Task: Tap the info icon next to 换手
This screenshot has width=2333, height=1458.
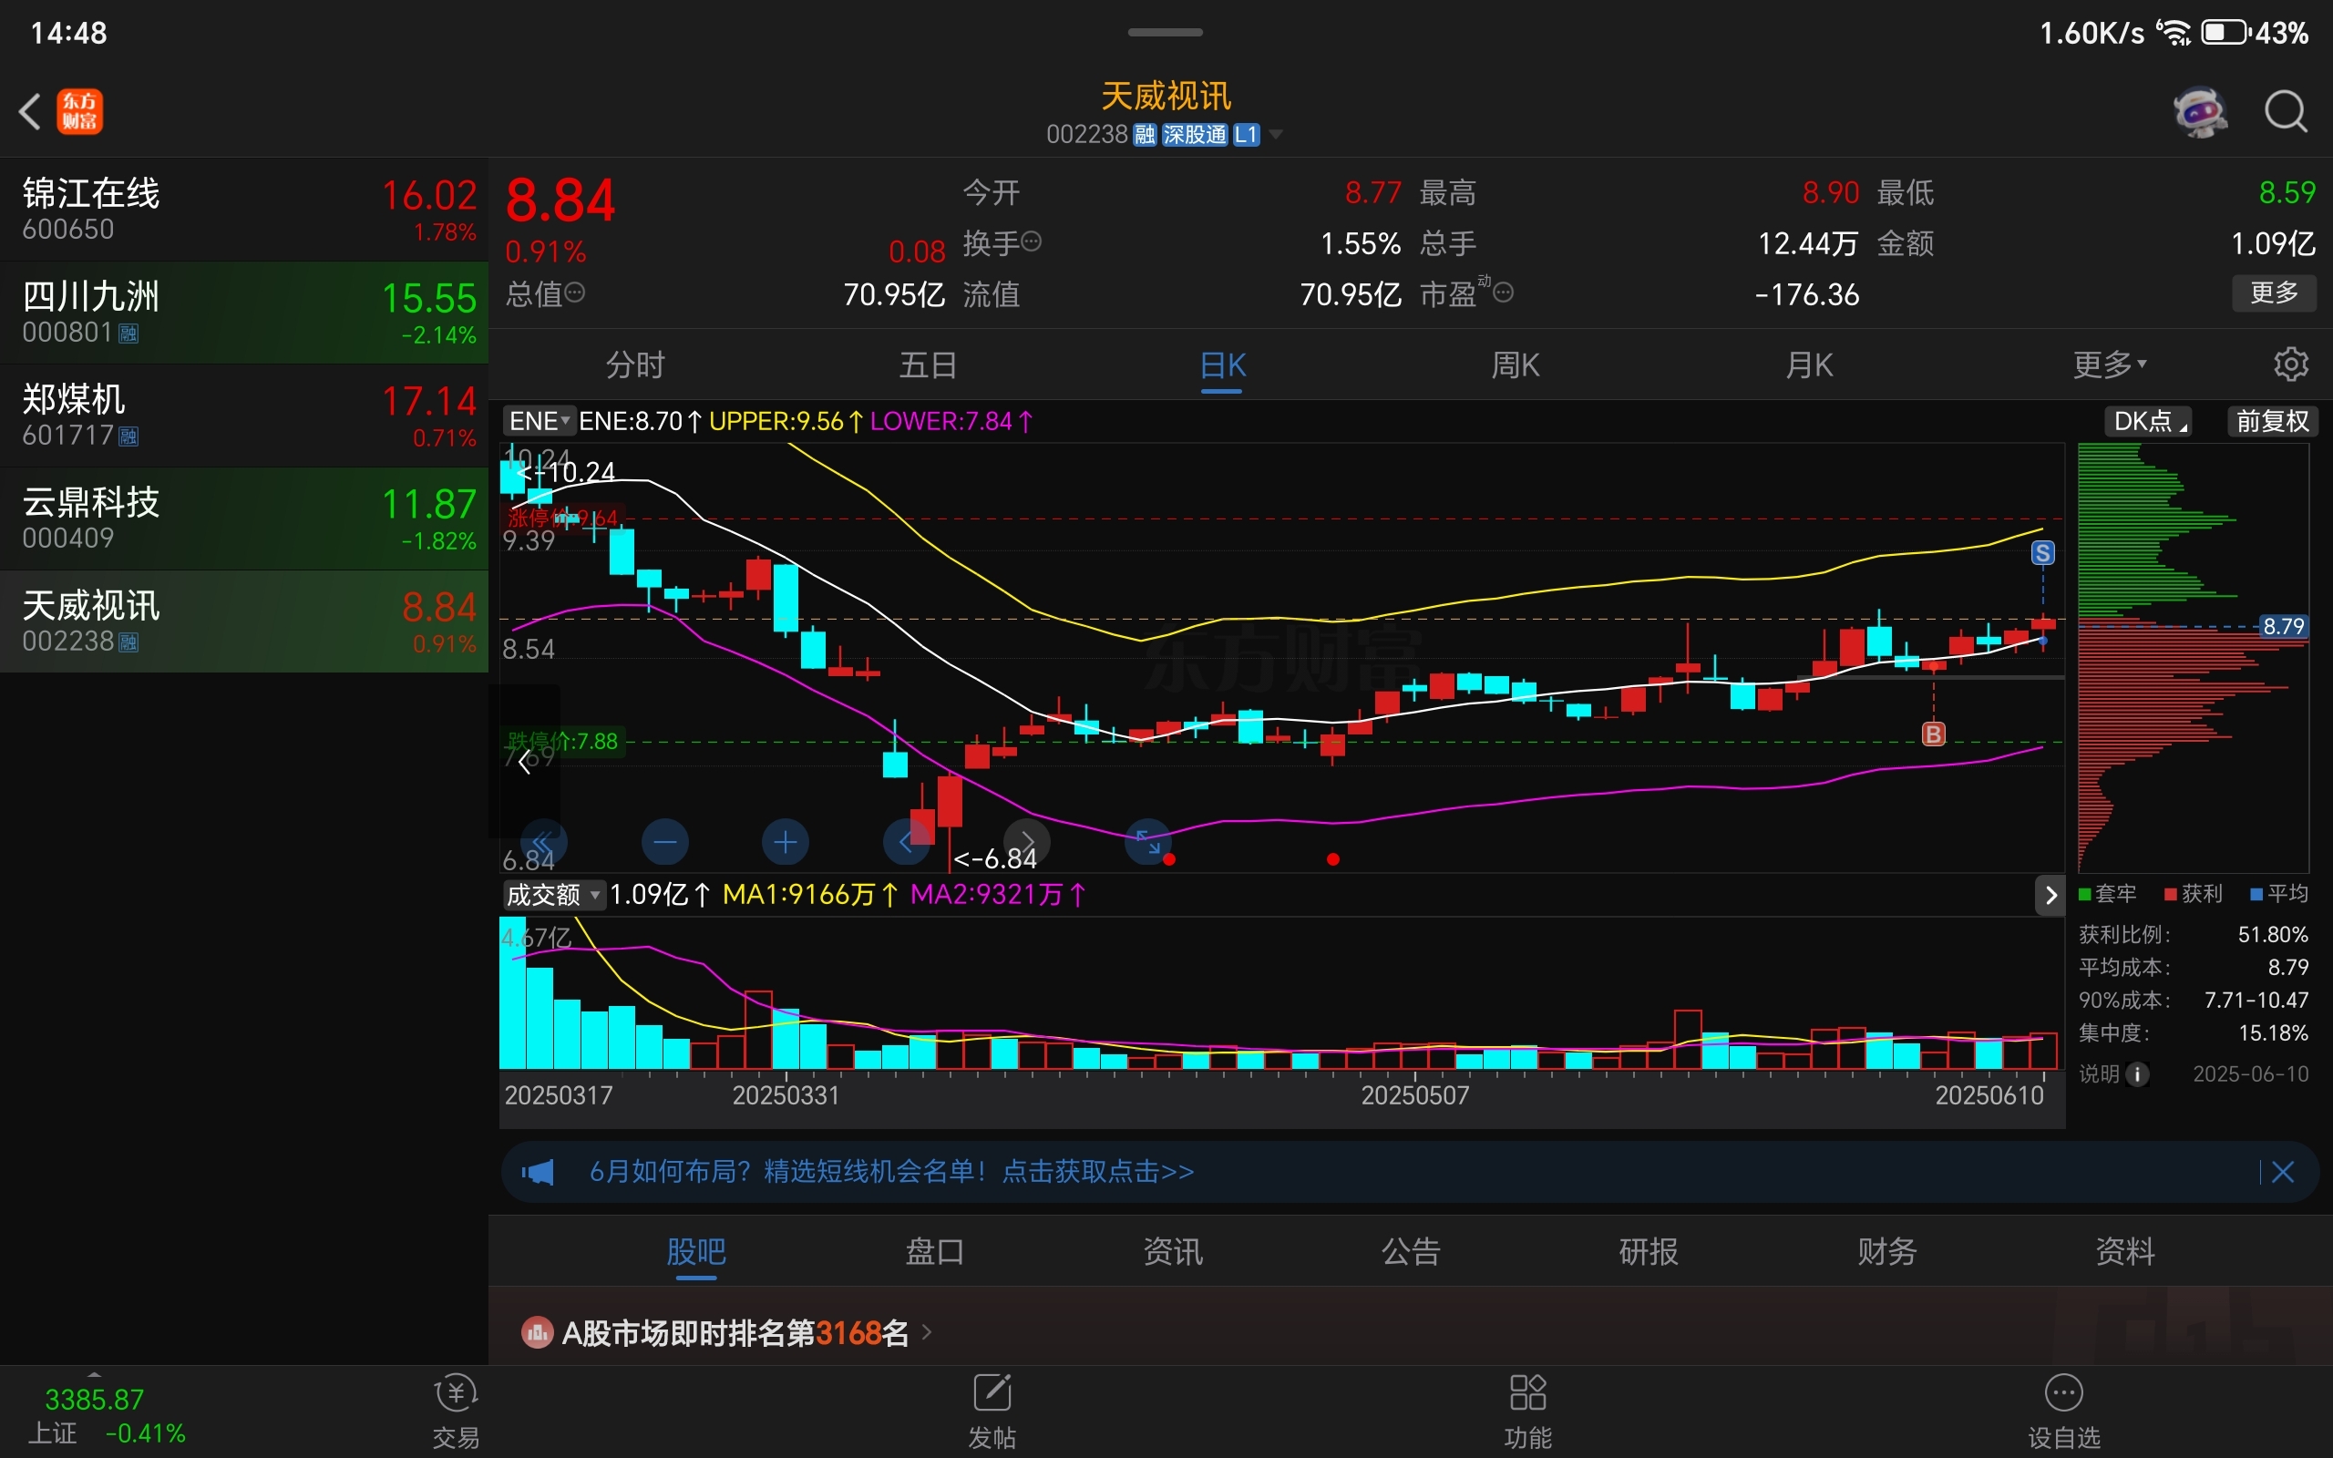Action: click(1031, 241)
